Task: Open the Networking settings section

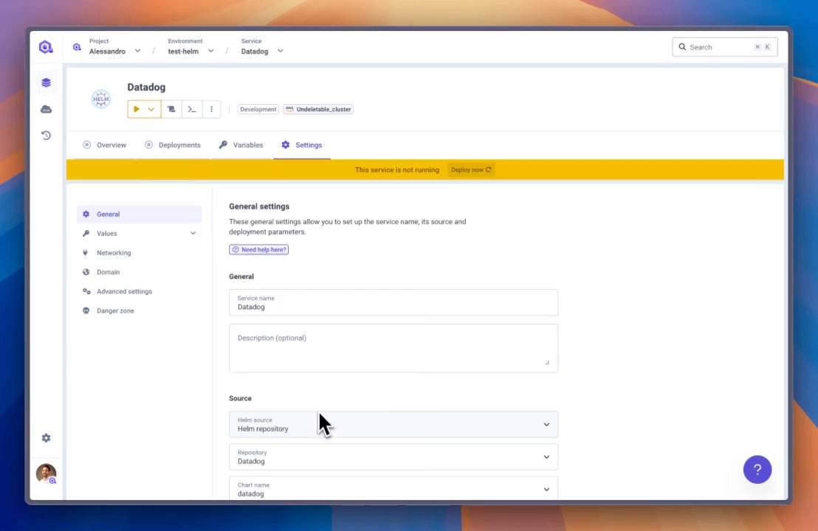Action: (x=140, y=253)
